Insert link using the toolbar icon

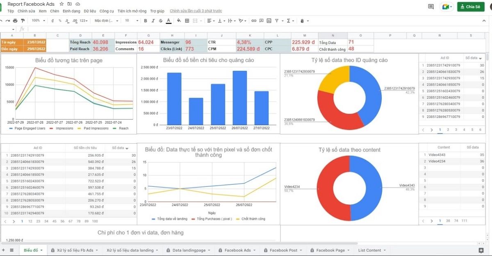pos(254,20)
